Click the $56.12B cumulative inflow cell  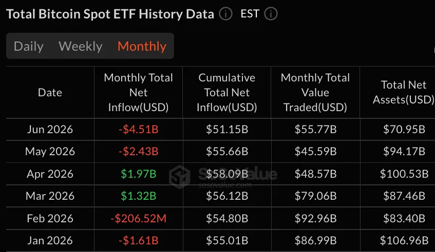coord(227,196)
